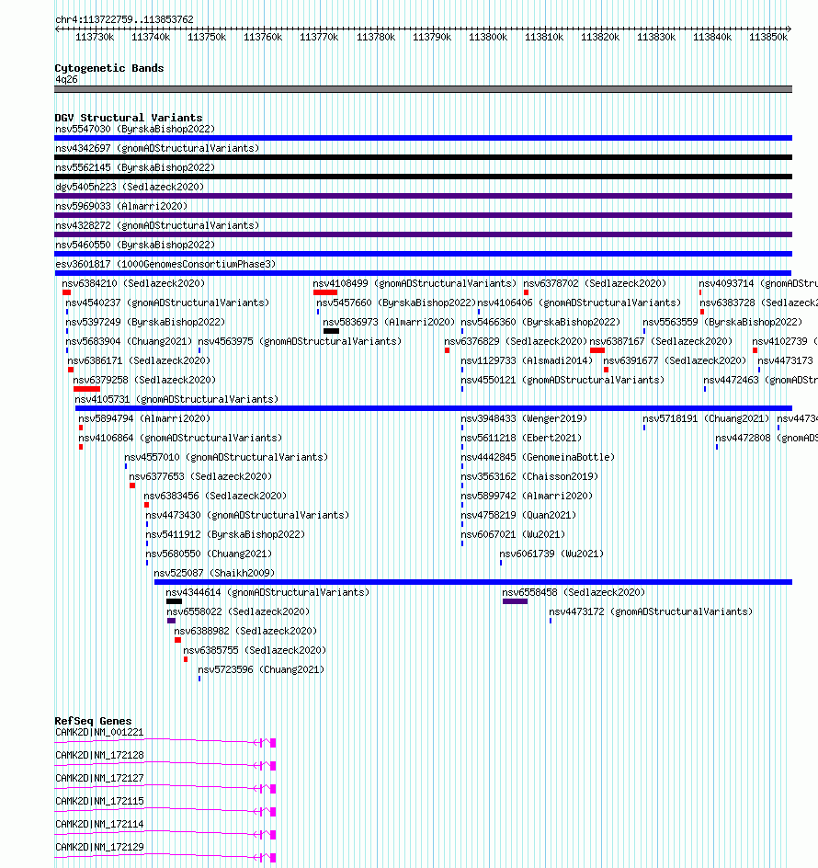Open the nsv5562145 (ByrskaBishop2022) entry
This screenshot has width=818, height=868.
135,167
